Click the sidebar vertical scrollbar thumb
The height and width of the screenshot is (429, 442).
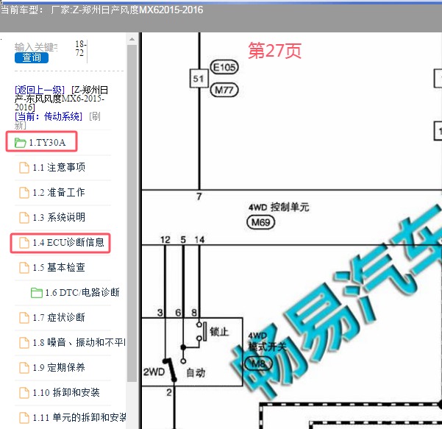[132, 213]
